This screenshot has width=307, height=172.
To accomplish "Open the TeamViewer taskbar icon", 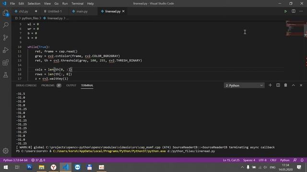I will point(78,167).
